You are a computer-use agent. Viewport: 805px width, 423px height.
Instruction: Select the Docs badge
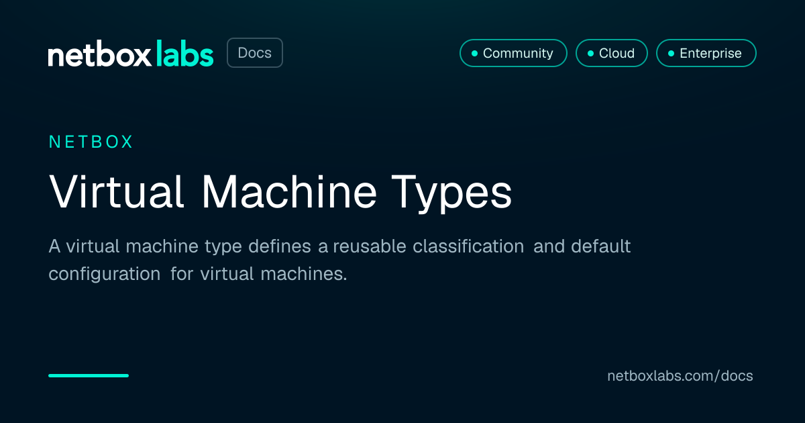[255, 53]
